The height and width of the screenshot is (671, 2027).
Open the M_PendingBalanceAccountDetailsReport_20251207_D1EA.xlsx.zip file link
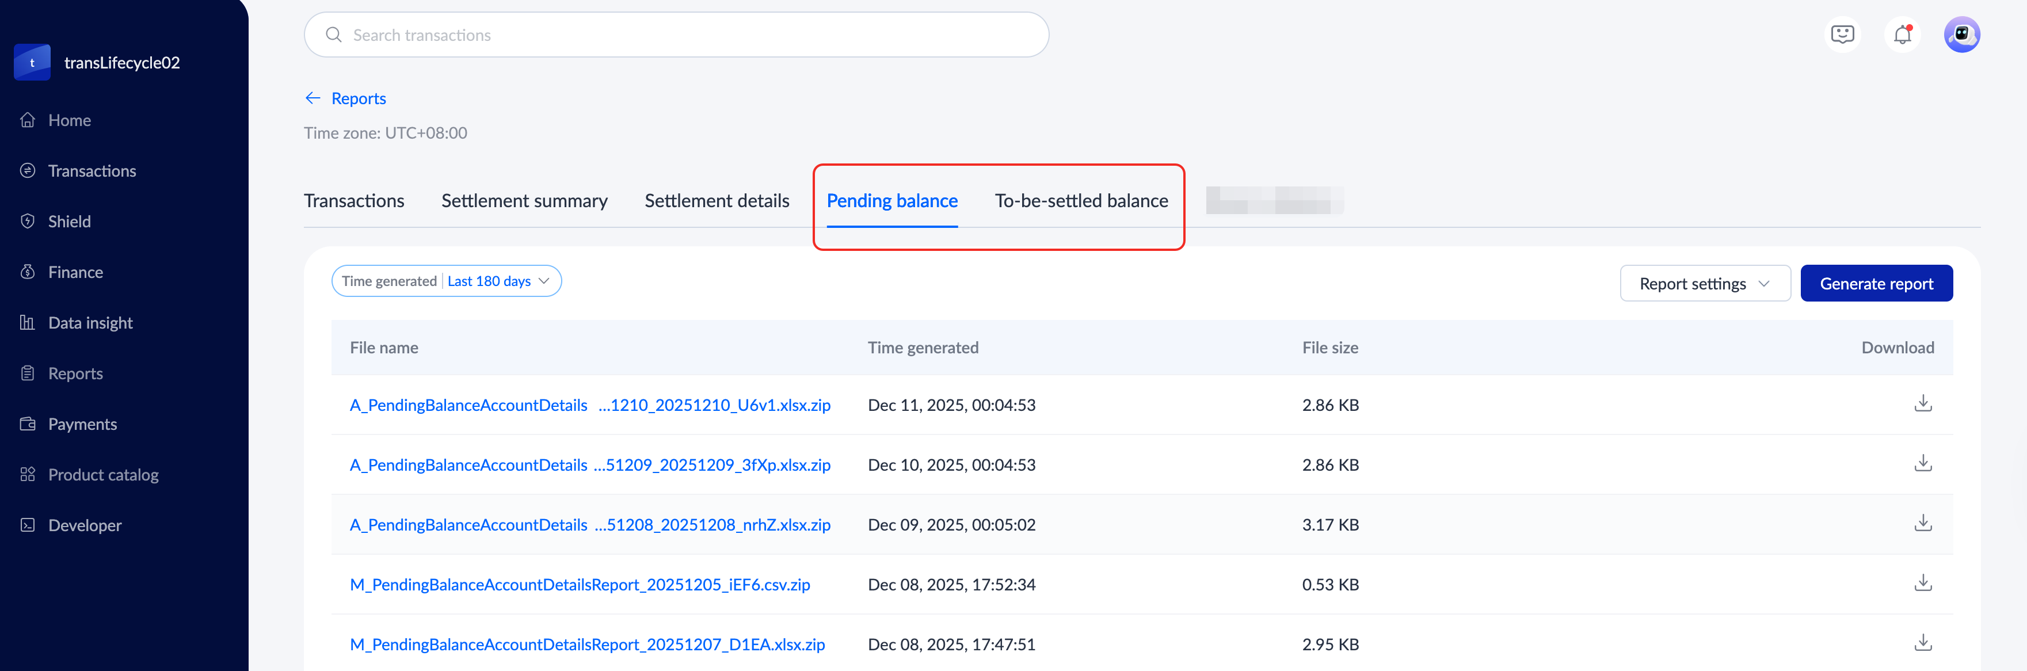pyautogui.click(x=587, y=645)
